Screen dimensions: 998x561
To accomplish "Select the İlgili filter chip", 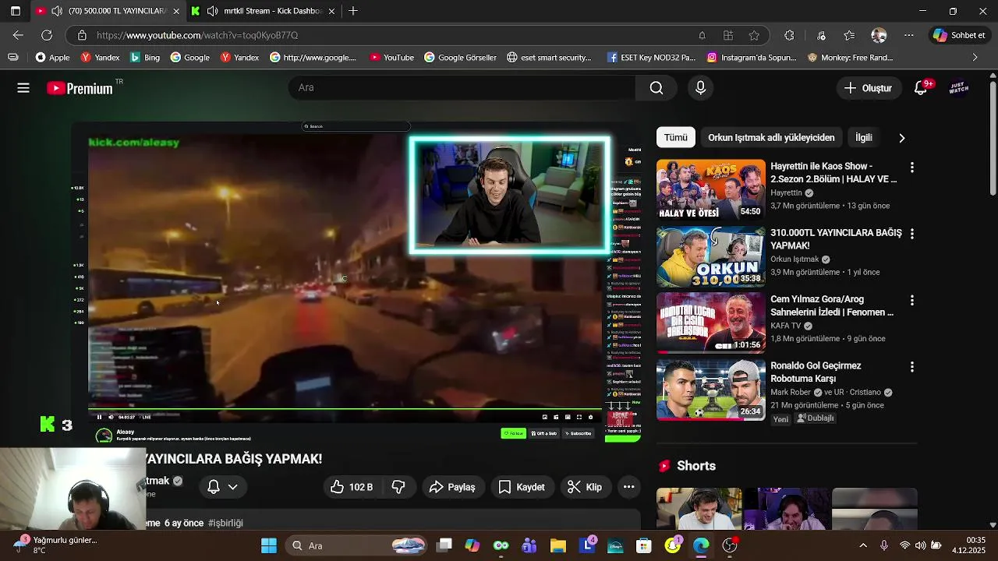I will point(864,137).
